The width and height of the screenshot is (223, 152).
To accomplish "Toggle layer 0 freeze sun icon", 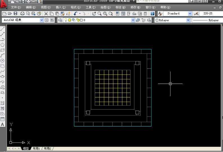I will [x=69, y=20].
